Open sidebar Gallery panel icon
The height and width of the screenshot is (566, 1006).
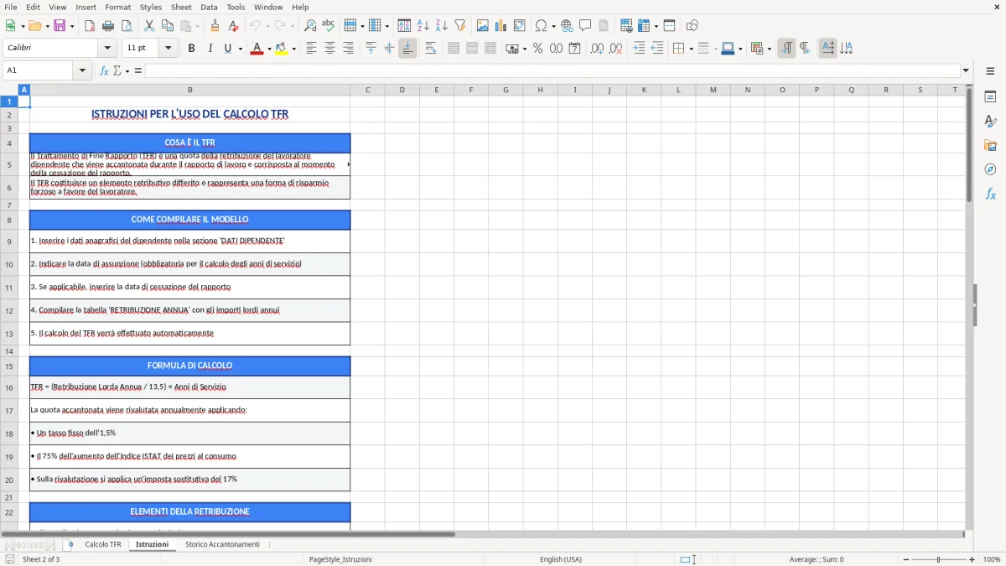click(x=990, y=146)
